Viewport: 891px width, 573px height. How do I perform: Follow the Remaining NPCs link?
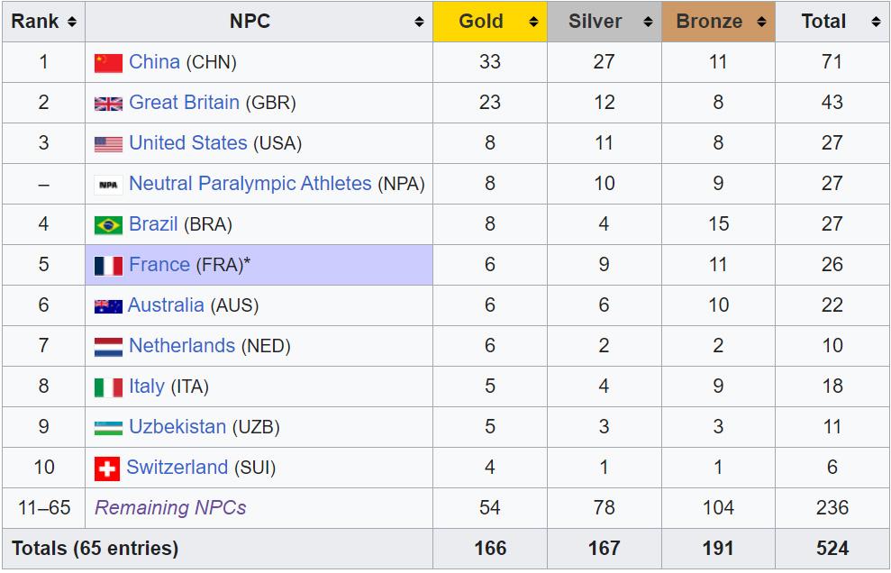[x=170, y=507]
